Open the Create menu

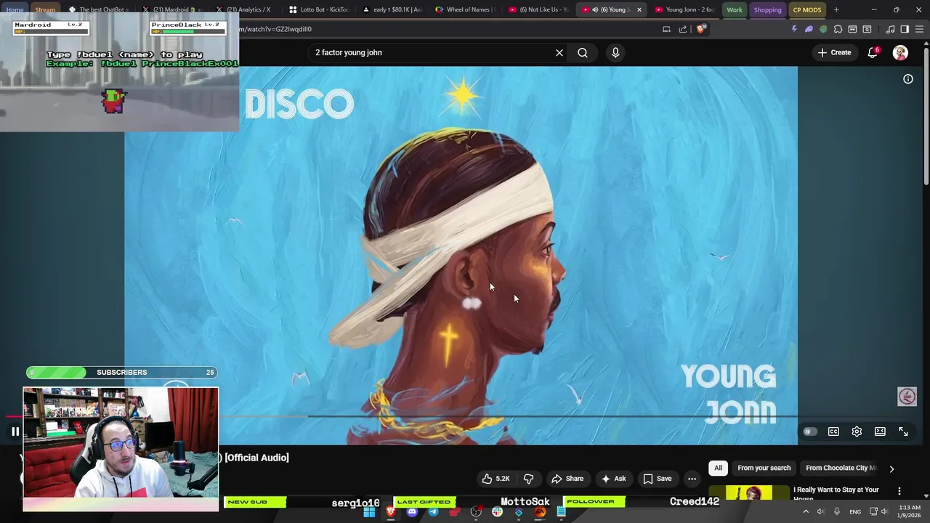(x=834, y=52)
